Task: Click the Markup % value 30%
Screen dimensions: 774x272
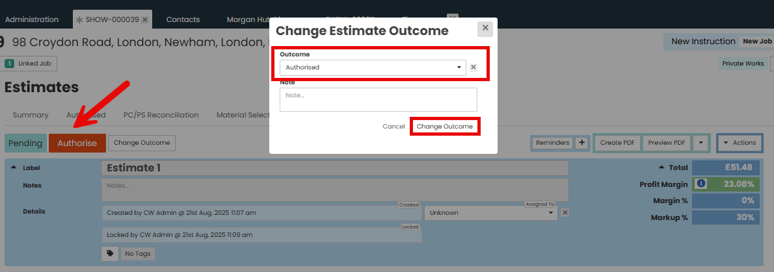Action: pos(725,217)
